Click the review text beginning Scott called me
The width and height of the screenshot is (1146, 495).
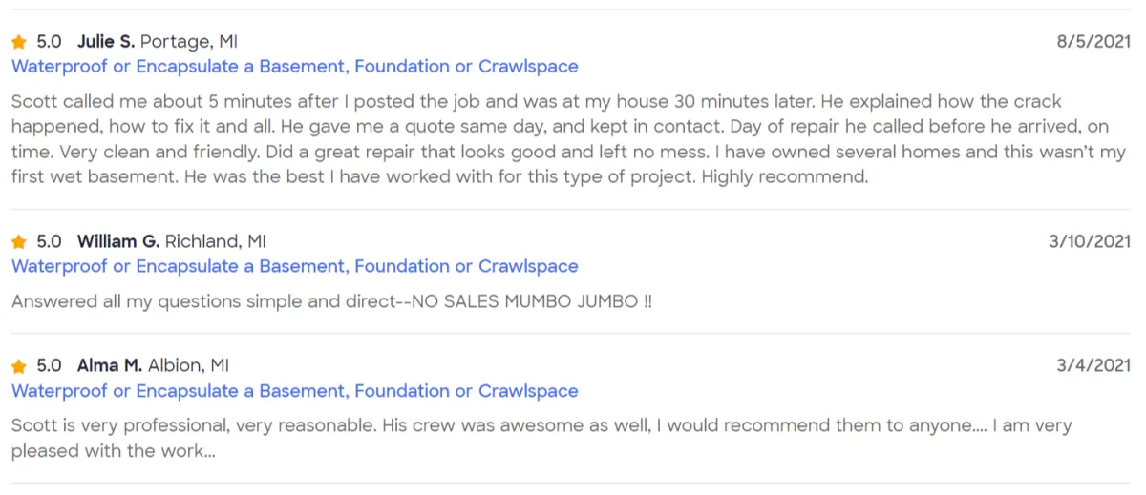point(569,139)
